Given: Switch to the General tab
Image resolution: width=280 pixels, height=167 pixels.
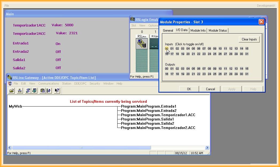Looking at the screenshot, I should click(x=168, y=31).
